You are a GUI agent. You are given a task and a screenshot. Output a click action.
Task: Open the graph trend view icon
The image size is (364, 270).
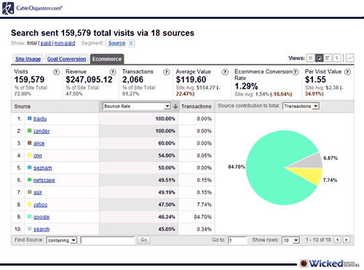pyautogui.click(x=349, y=58)
